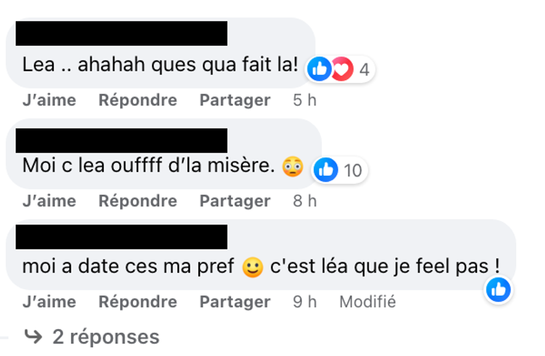Click the like reaction icon showing 10
This screenshot has height=356, width=545.
coord(325,170)
